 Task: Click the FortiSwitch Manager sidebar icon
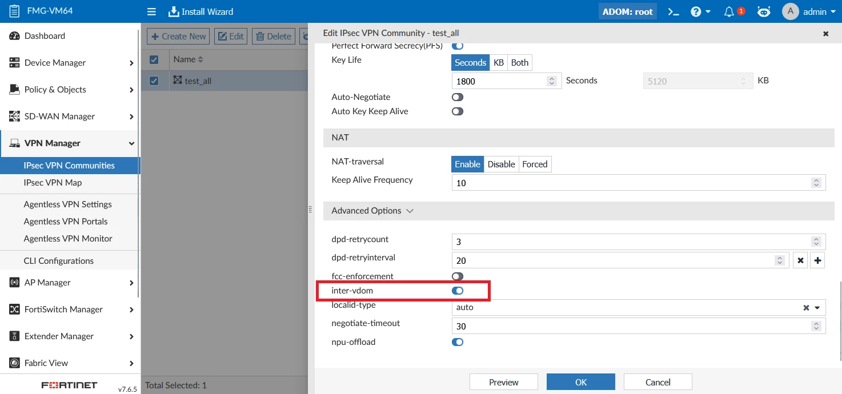(x=14, y=309)
